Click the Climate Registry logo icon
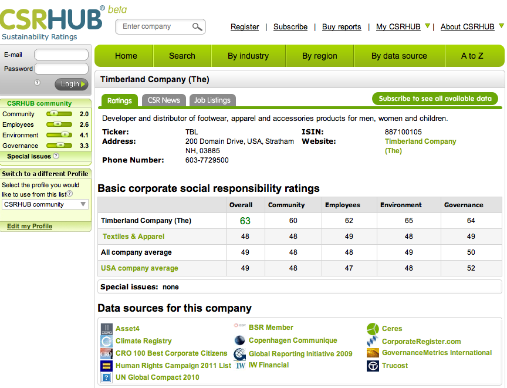The width and height of the screenshot is (507, 388). pos(106,341)
